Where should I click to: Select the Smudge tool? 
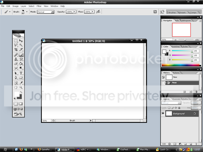point(16,68)
